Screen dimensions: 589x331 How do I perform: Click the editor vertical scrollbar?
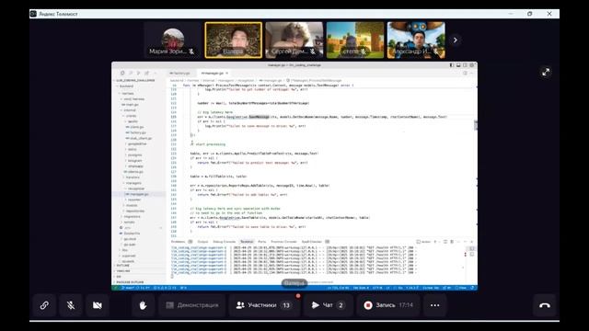(x=476, y=125)
